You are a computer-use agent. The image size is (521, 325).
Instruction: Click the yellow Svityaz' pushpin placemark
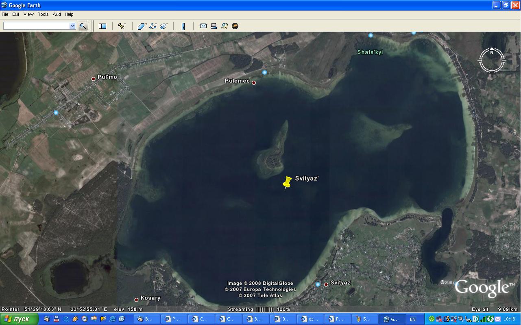pyautogui.click(x=287, y=182)
